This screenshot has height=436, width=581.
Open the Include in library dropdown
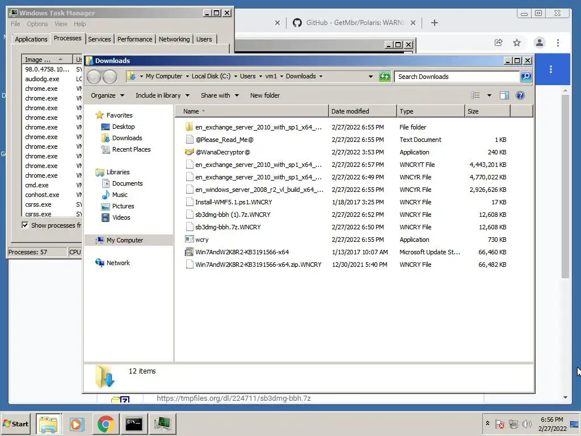pos(163,95)
